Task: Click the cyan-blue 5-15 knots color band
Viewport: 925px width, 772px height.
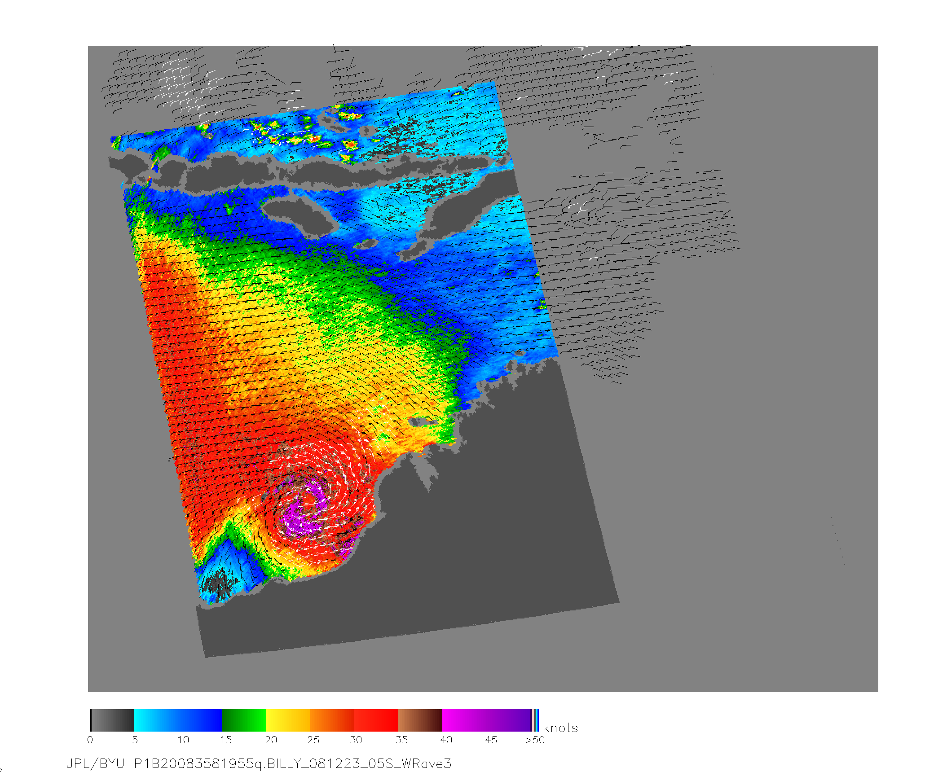Action: pyautogui.click(x=178, y=720)
